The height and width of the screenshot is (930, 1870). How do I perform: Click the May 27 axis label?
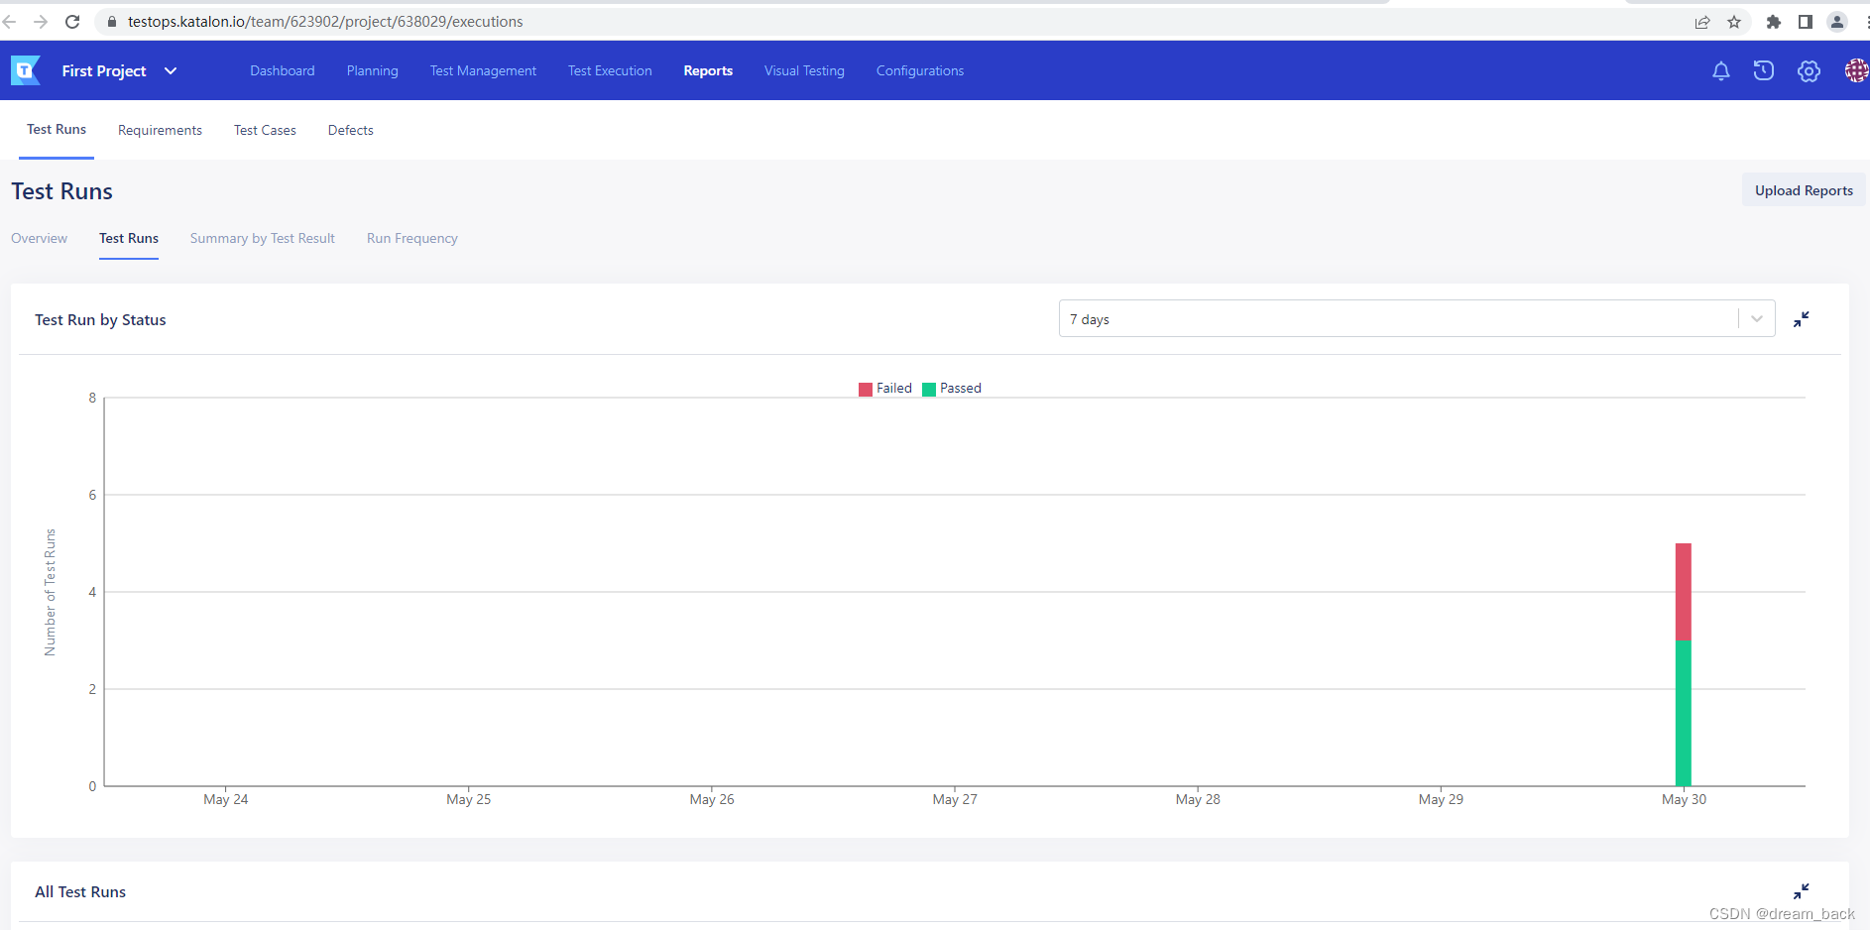955,799
